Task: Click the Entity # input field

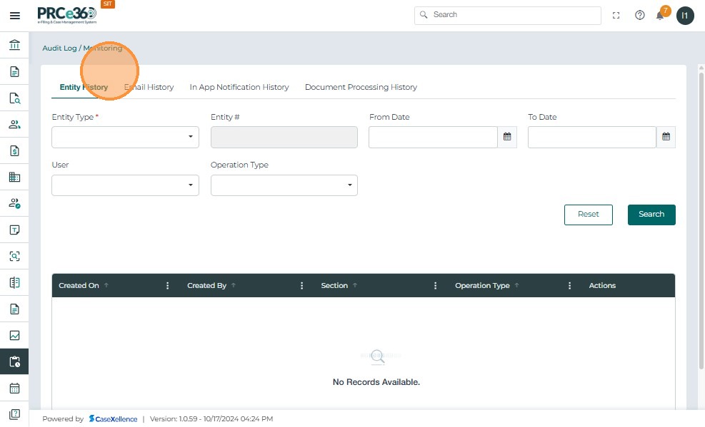Action: 284,137
